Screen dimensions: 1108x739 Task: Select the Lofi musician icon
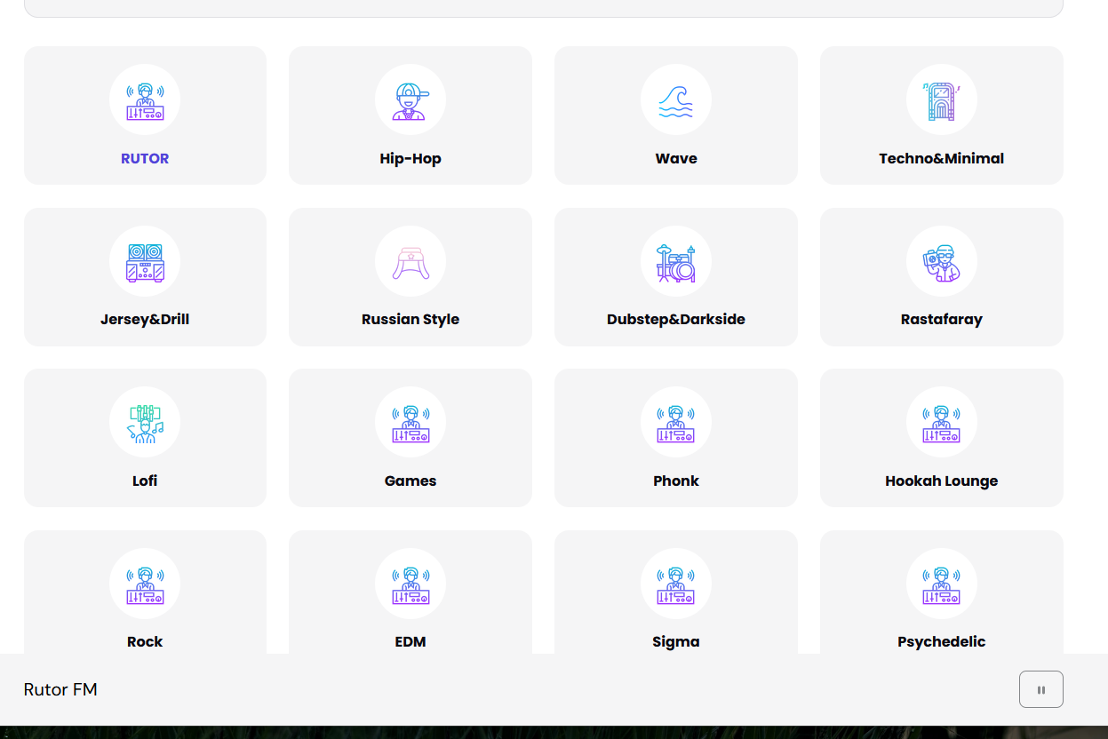(x=144, y=422)
